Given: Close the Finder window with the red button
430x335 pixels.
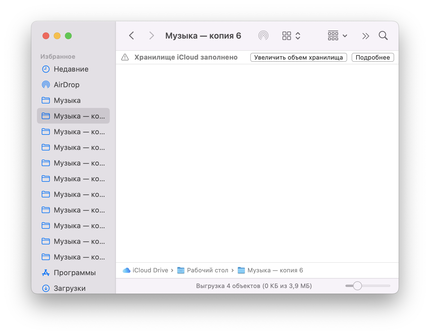Looking at the screenshot, I should pos(46,36).
